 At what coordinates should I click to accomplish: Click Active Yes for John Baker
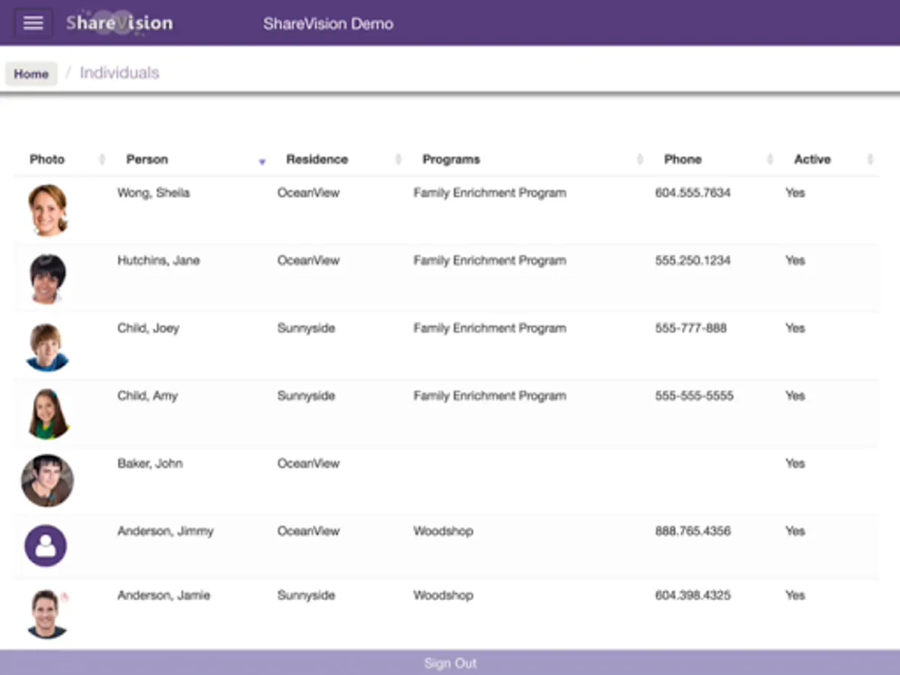(x=795, y=463)
